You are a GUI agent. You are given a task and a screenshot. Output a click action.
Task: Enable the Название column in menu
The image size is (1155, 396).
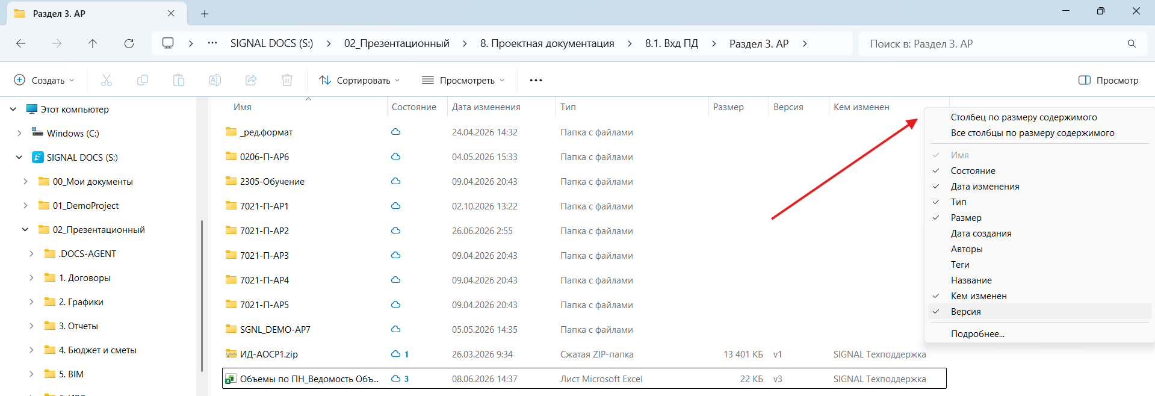(x=971, y=280)
